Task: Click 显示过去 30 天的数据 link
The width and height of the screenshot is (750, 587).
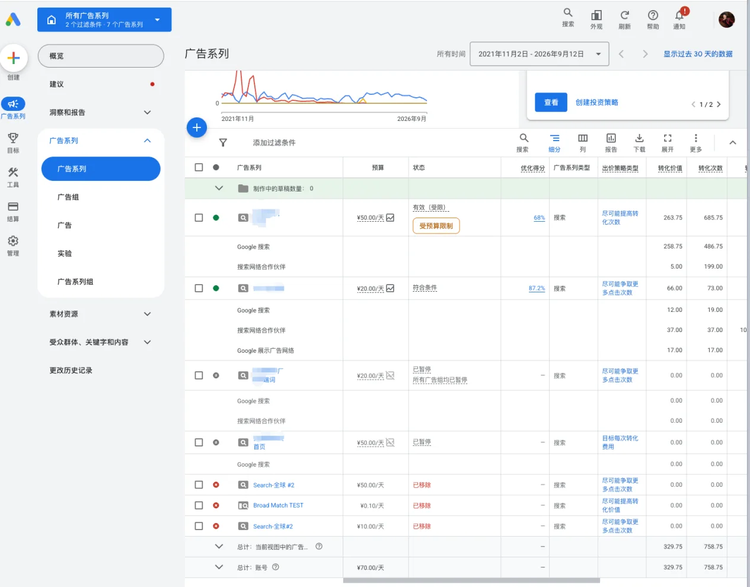Action: click(698, 54)
